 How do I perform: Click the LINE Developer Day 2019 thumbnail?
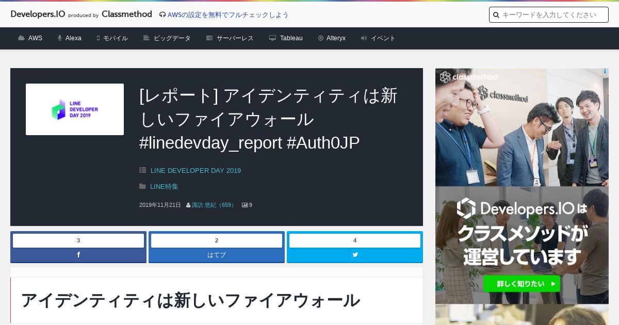pos(75,109)
